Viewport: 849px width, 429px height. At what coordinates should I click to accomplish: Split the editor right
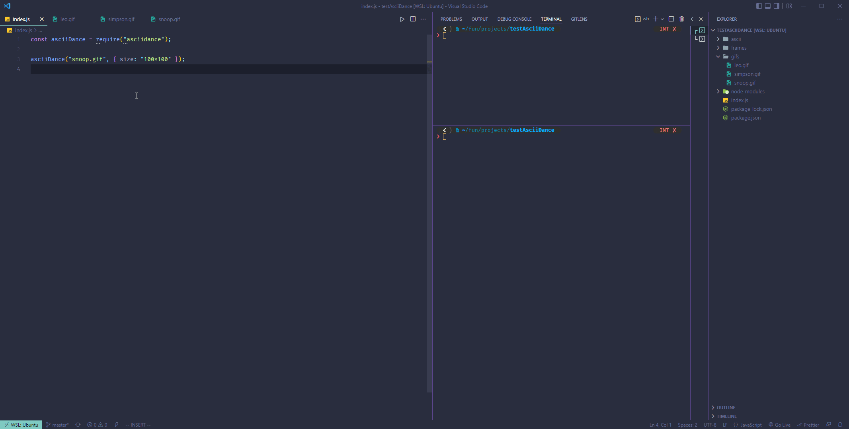[x=413, y=19]
